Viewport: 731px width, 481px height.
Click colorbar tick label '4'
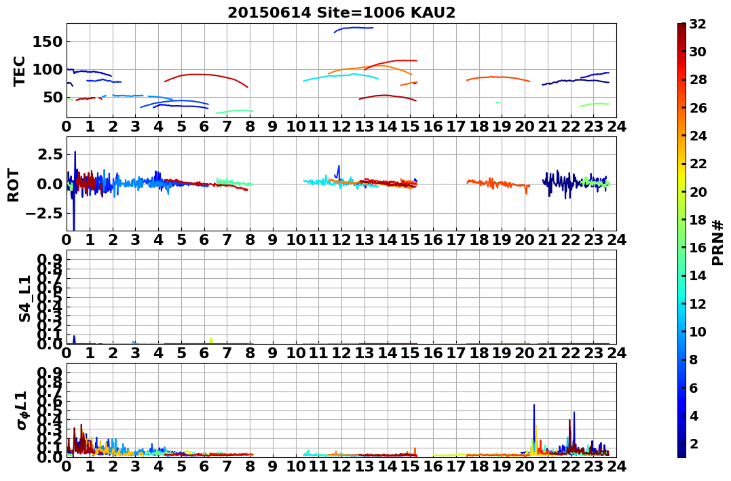[694, 416]
